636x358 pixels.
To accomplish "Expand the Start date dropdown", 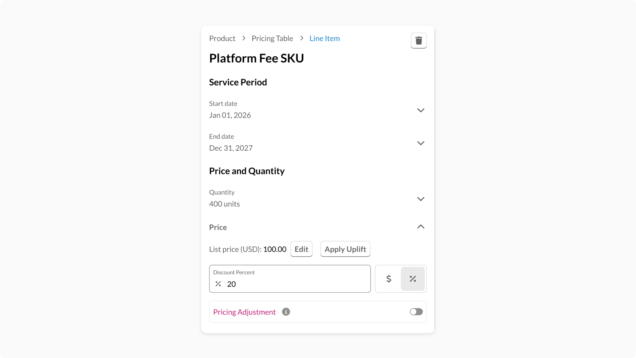I will click(420, 110).
